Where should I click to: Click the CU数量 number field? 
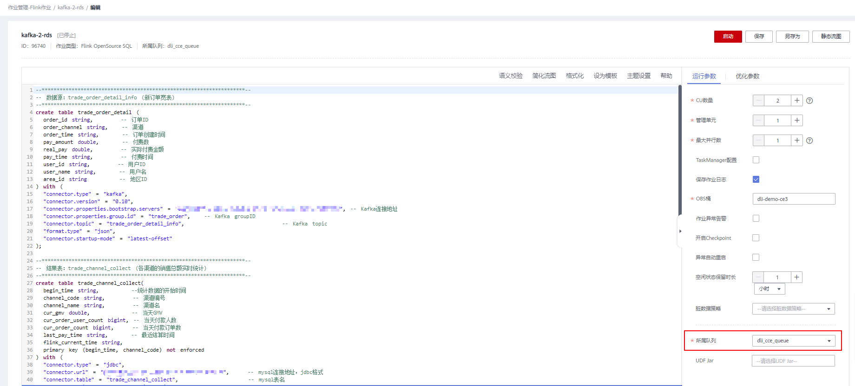pos(777,101)
